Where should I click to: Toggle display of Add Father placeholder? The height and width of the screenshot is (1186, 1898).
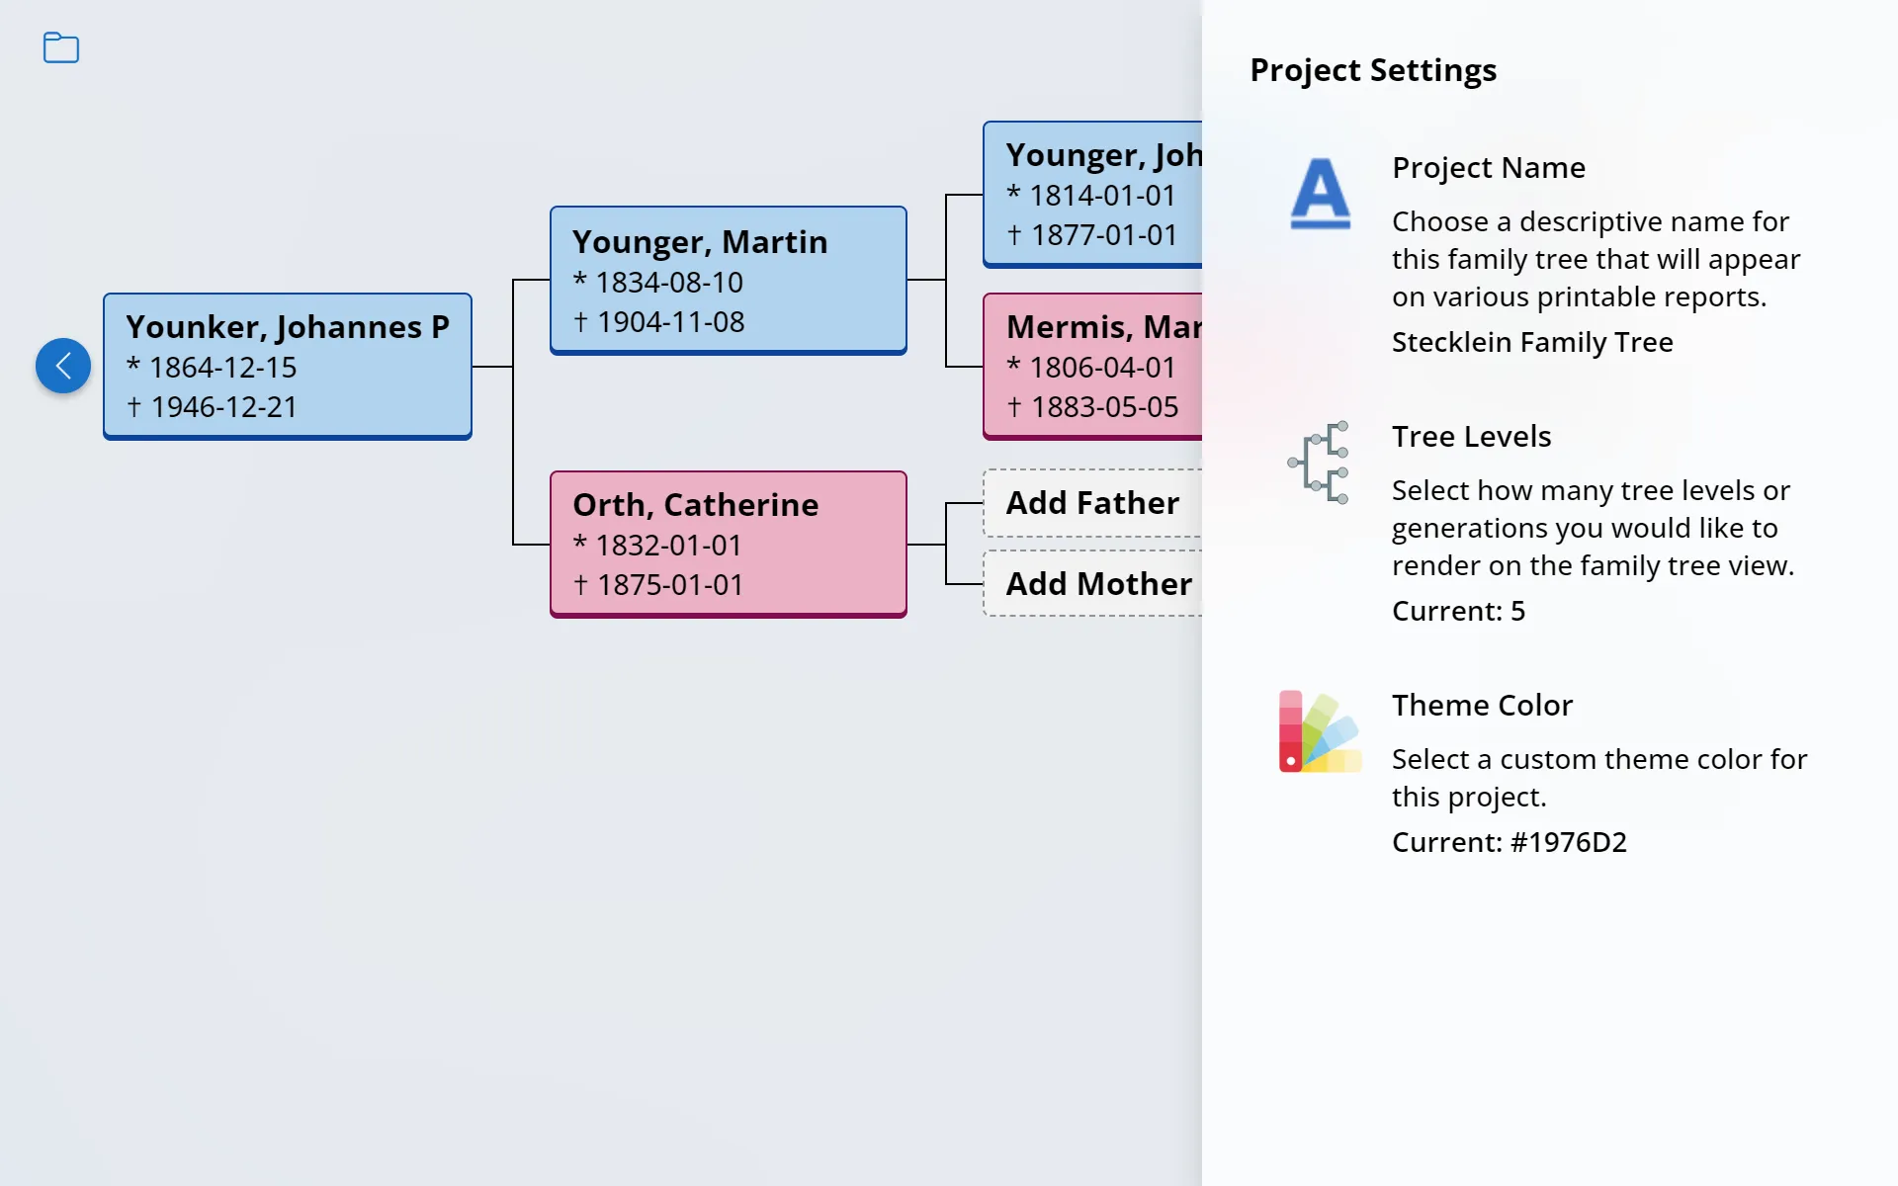[1093, 501]
